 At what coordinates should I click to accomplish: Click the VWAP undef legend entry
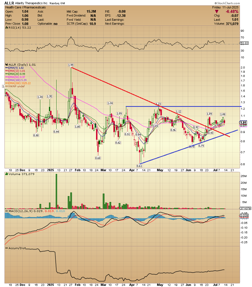15,86
